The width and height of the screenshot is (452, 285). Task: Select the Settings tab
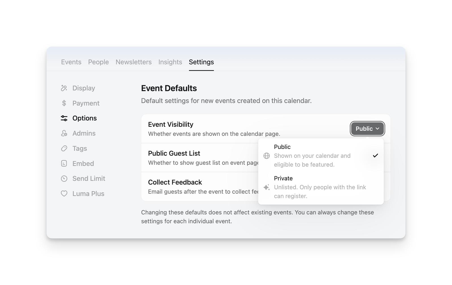coord(201,62)
